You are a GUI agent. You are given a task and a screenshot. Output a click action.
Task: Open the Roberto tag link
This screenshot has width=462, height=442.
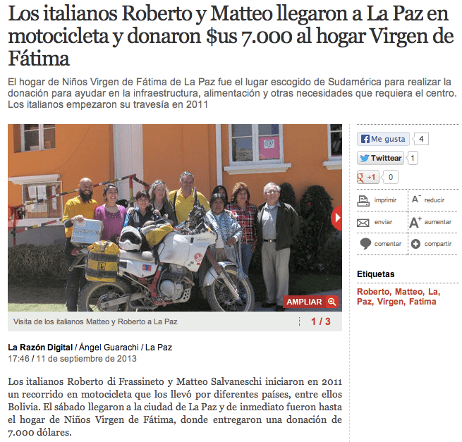pyautogui.click(x=374, y=292)
